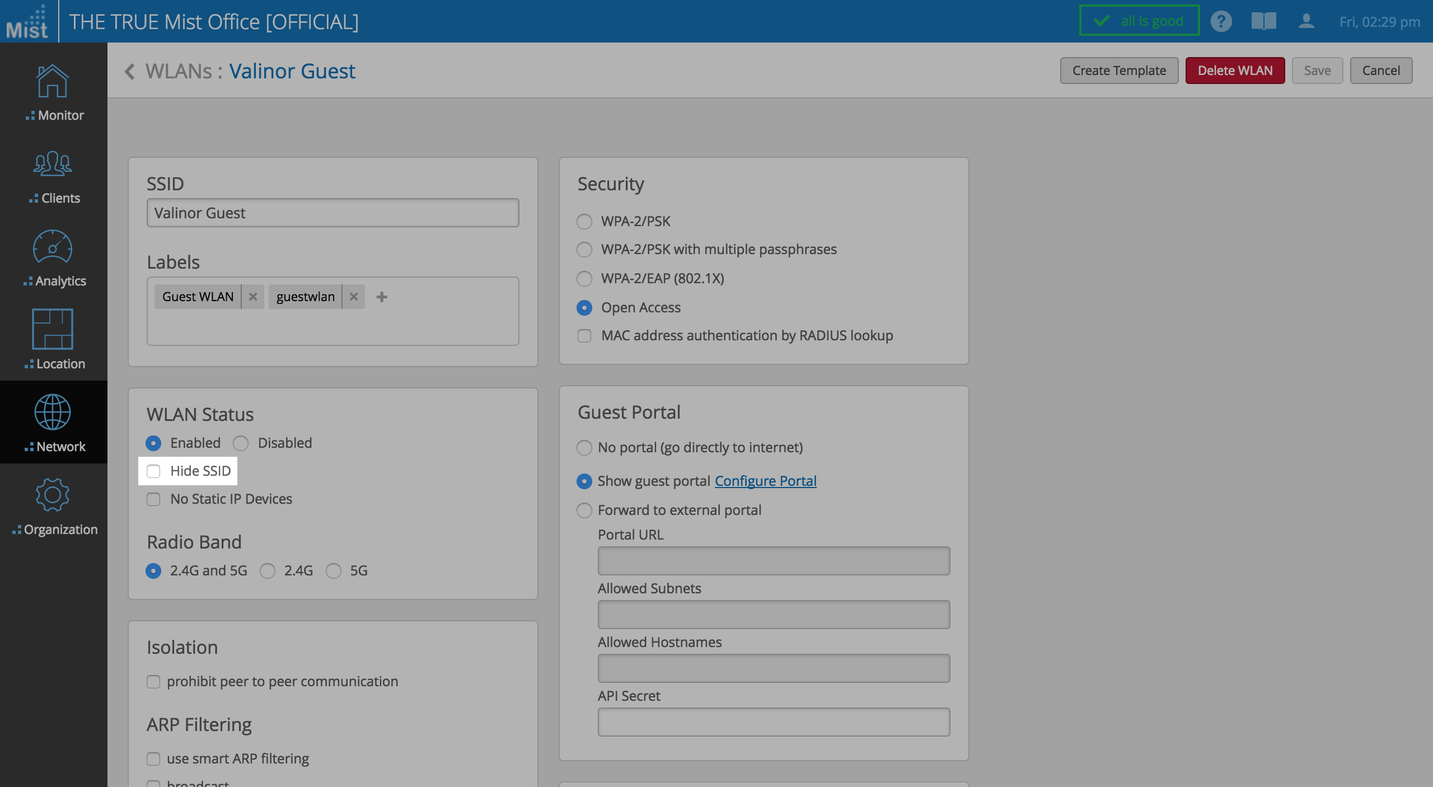This screenshot has height=787, width=1433.
Task: Open the Configure Portal link
Action: (x=765, y=481)
